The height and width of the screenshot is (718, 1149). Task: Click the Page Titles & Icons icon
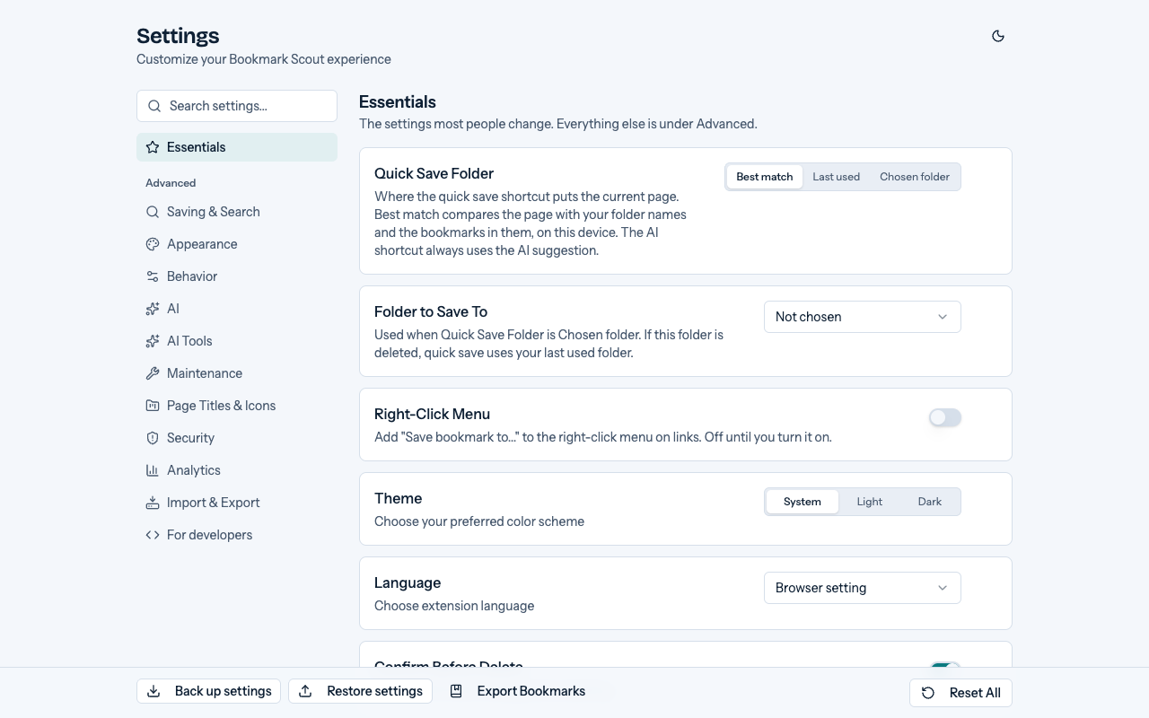click(153, 406)
